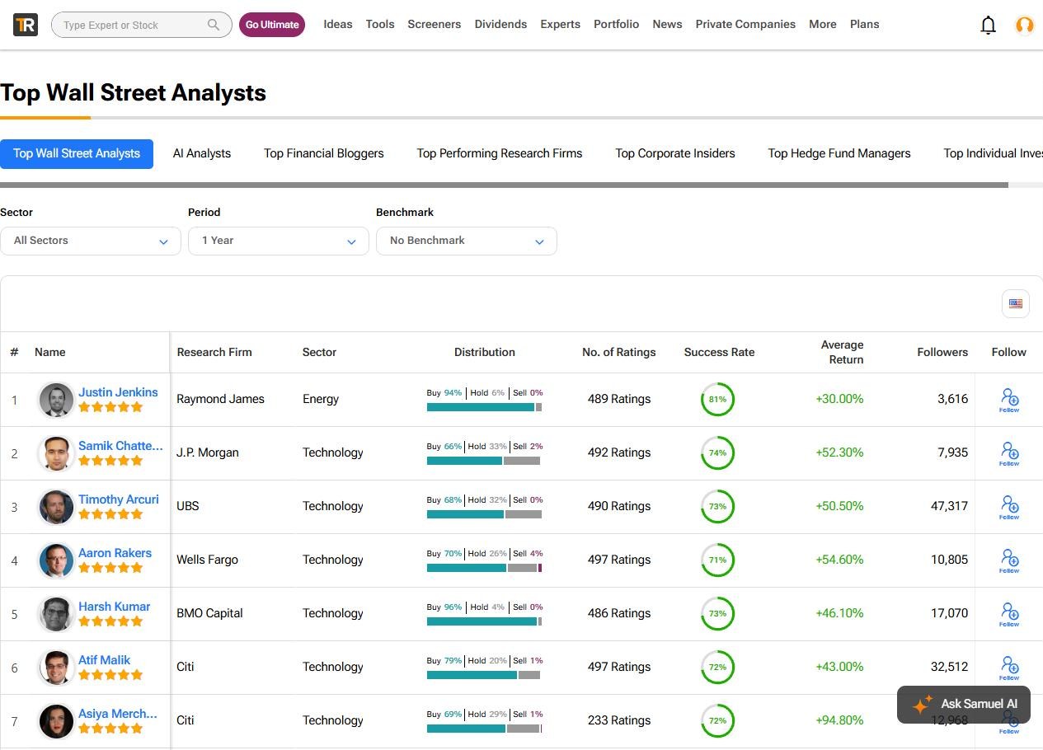Open Justin Jenkins profile photo
1043x750 pixels.
point(56,400)
